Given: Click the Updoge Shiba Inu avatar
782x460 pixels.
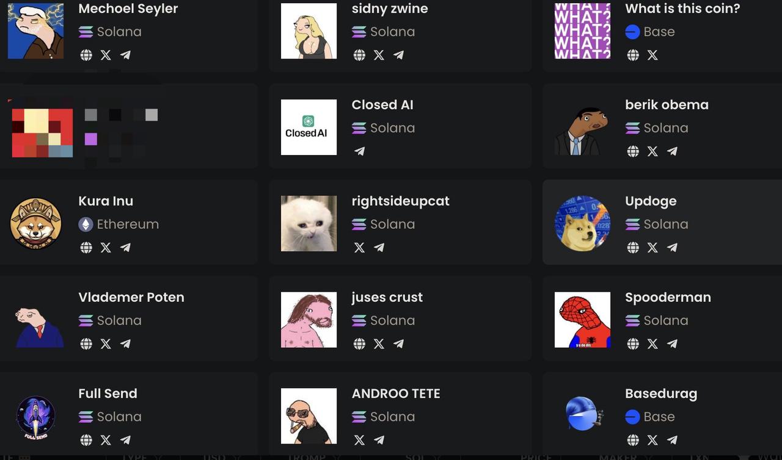Looking at the screenshot, I should 582,223.
